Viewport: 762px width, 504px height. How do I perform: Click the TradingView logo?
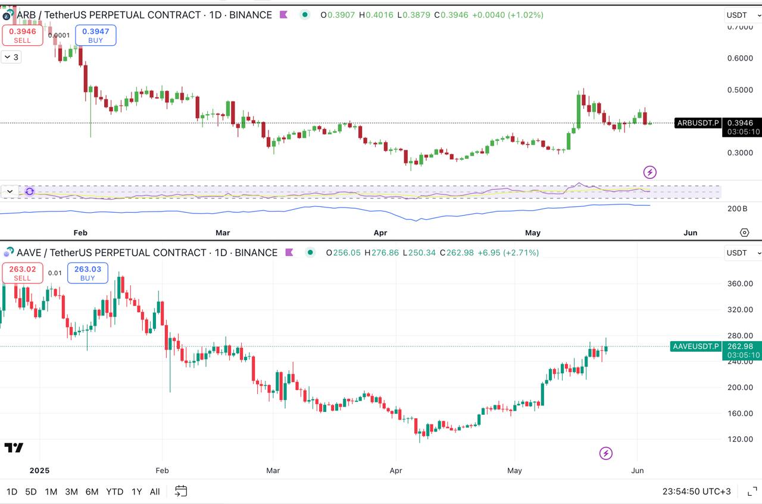point(14,448)
